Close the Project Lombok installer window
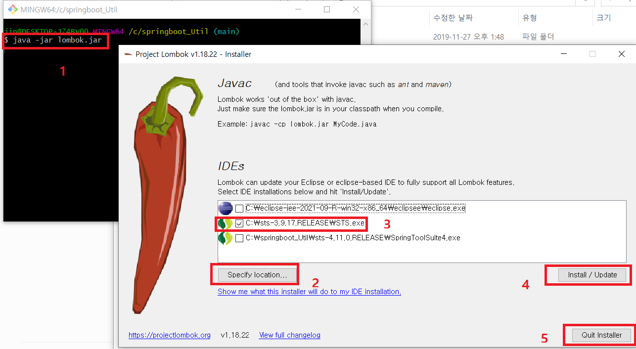Viewport: 636px width, 349px height. tap(621, 54)
